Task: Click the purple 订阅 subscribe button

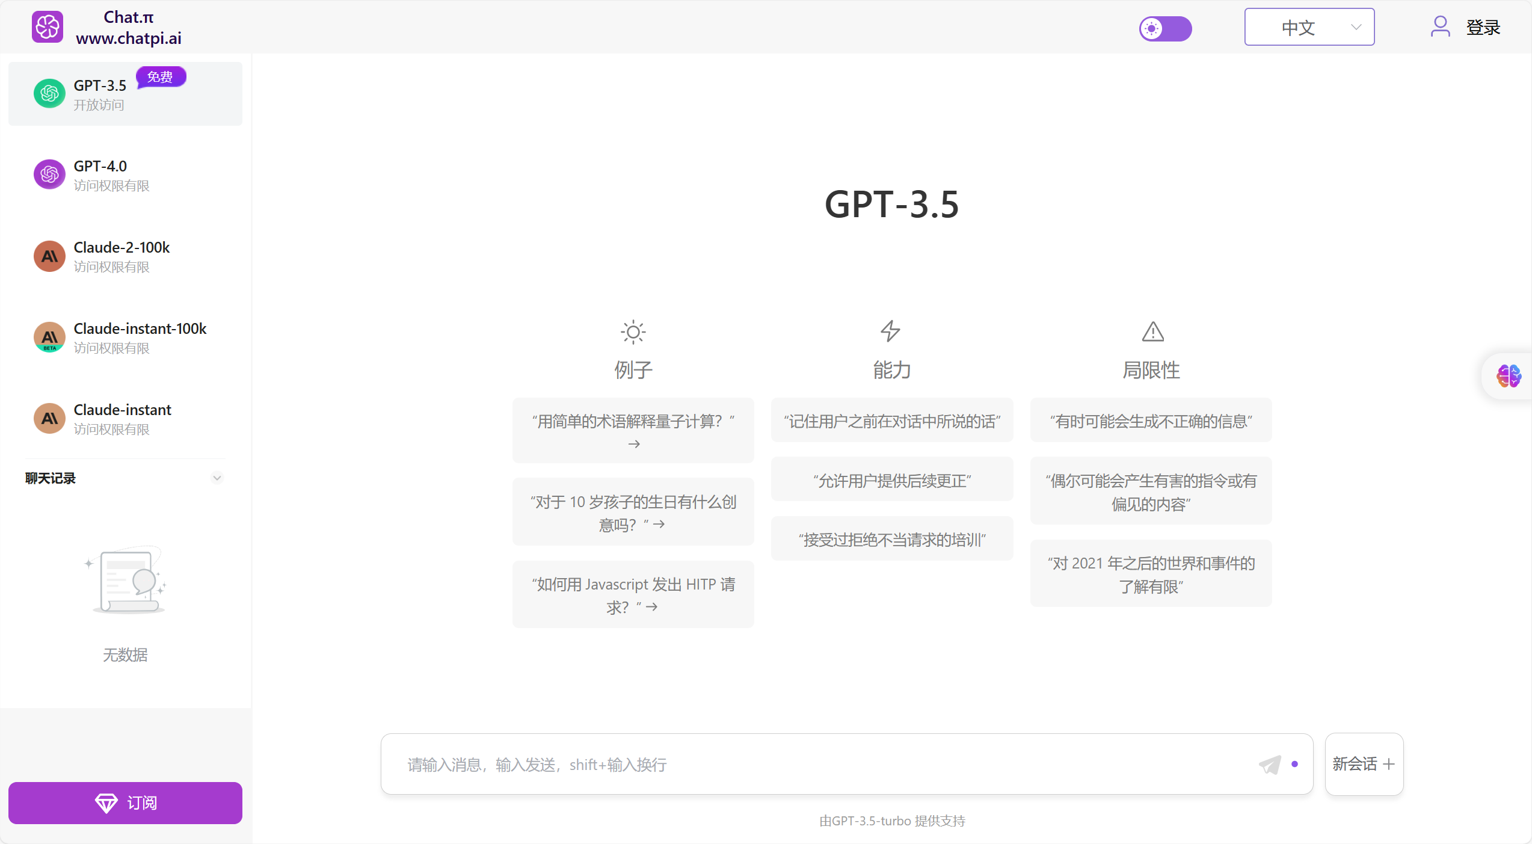Action: click(125, 803)
